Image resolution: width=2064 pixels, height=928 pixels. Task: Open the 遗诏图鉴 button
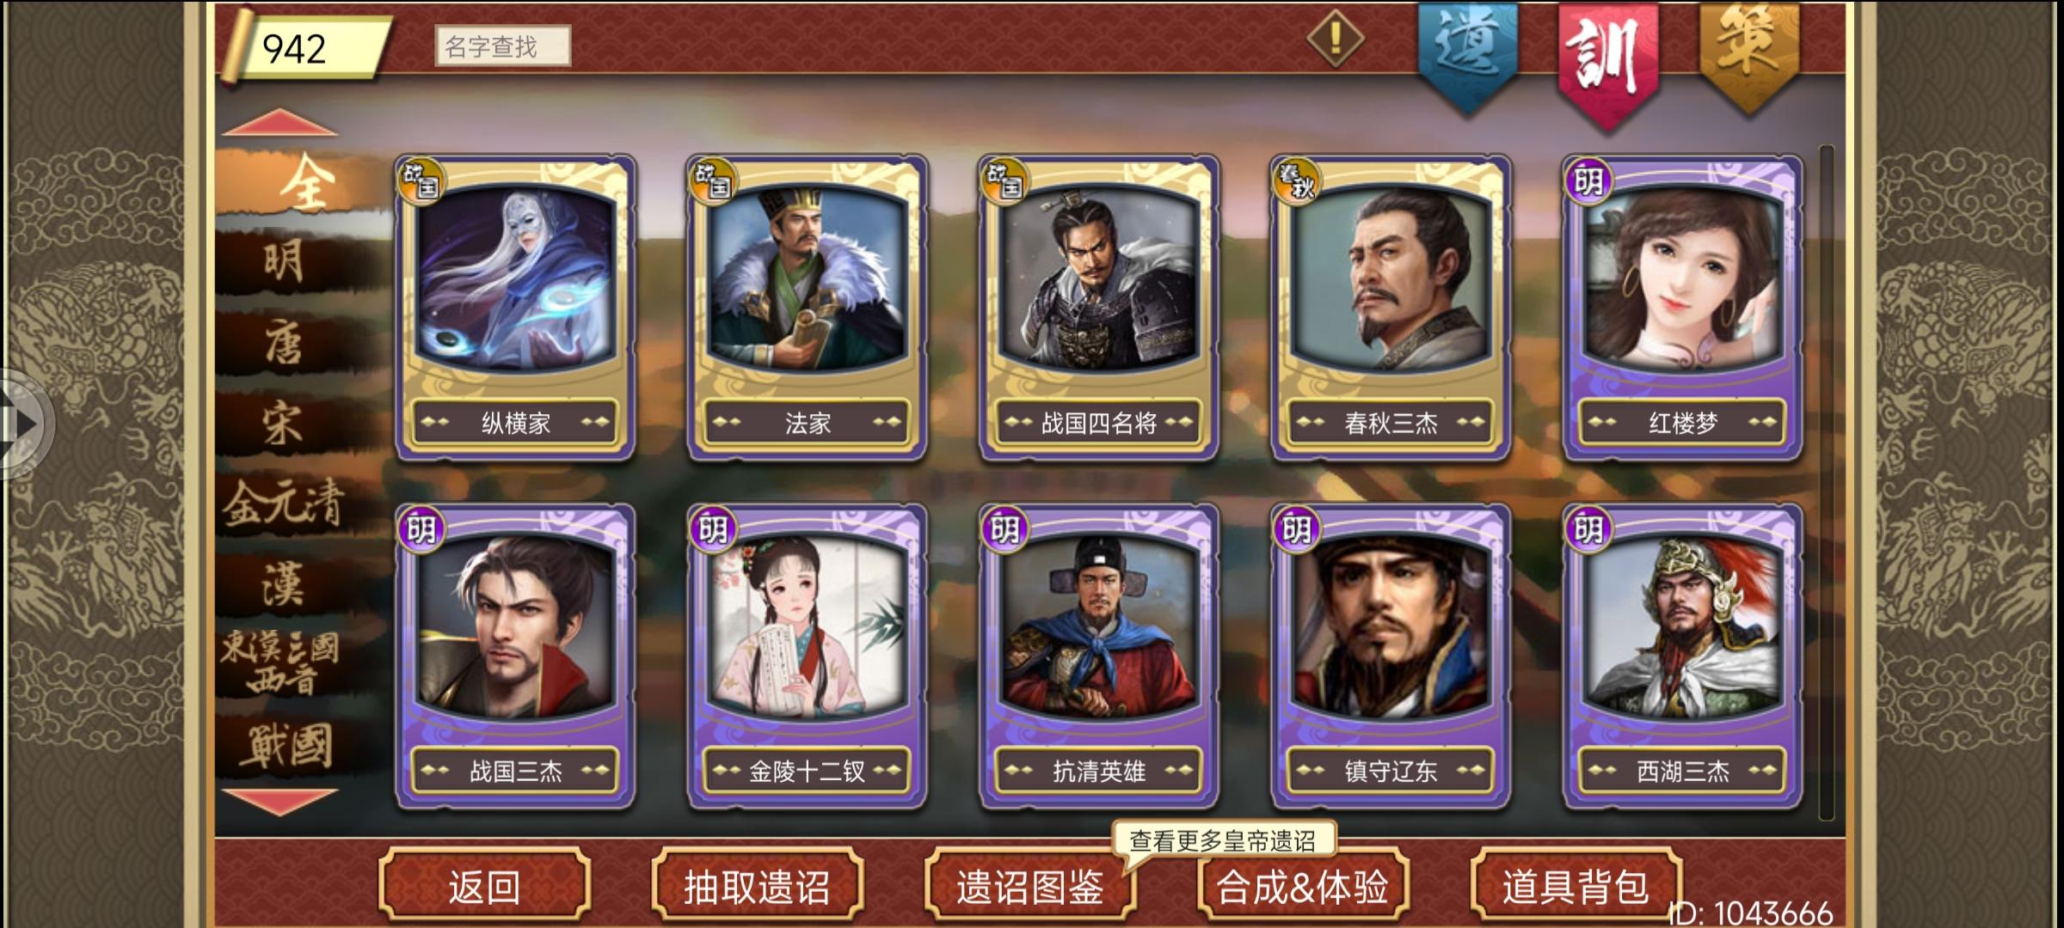1029,885
